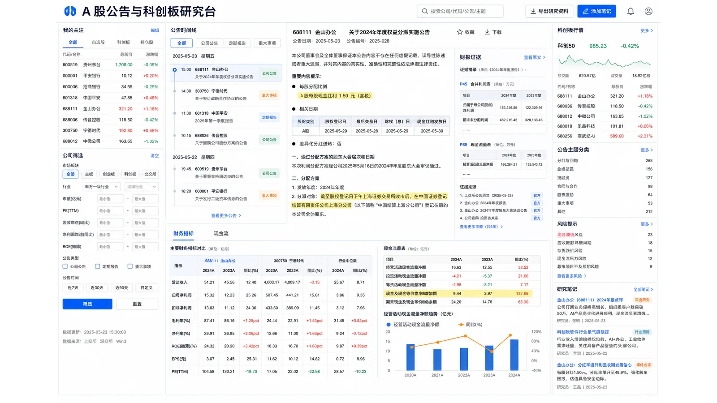Image resolution: width=717 pixels, height=403 pixels.
Task: Switch to the 财务指标 tab
Action: point(183,234)
